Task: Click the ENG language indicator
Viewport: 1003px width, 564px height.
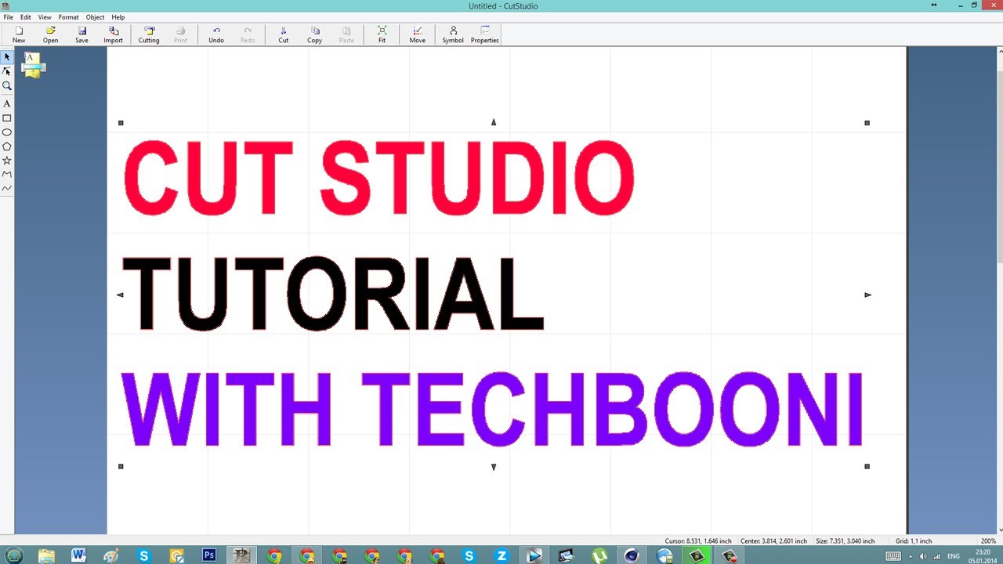Action: click(954, 556)
